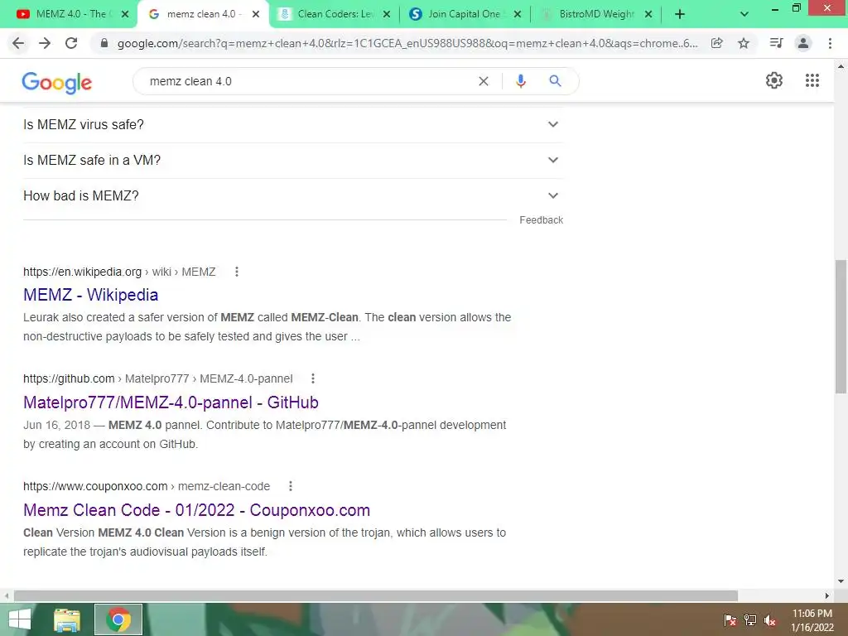Open network status tray icon
The height and width of the screenshot is (636, 848).
(750, 620)
